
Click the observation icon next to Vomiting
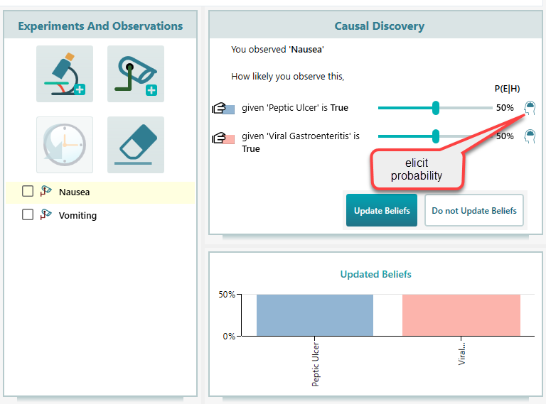coord(47,215)
